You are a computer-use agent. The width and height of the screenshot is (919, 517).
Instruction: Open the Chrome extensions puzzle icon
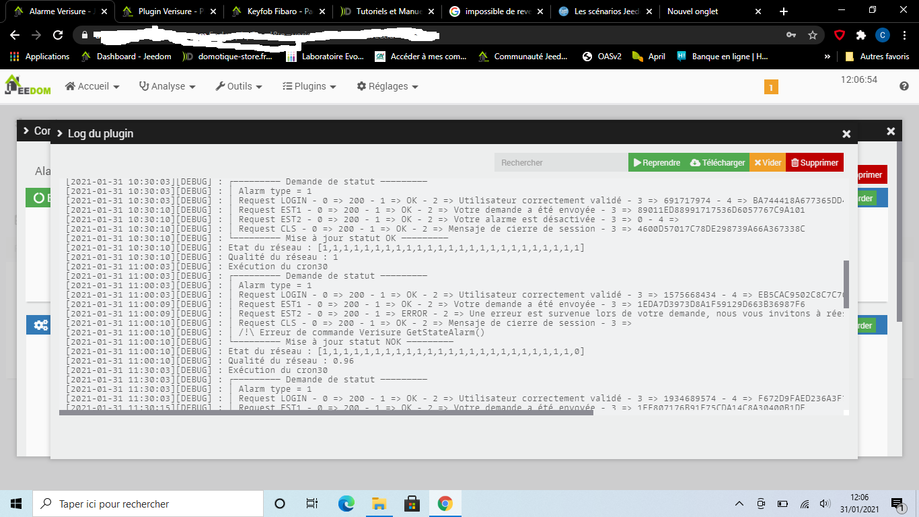[861, 35]
